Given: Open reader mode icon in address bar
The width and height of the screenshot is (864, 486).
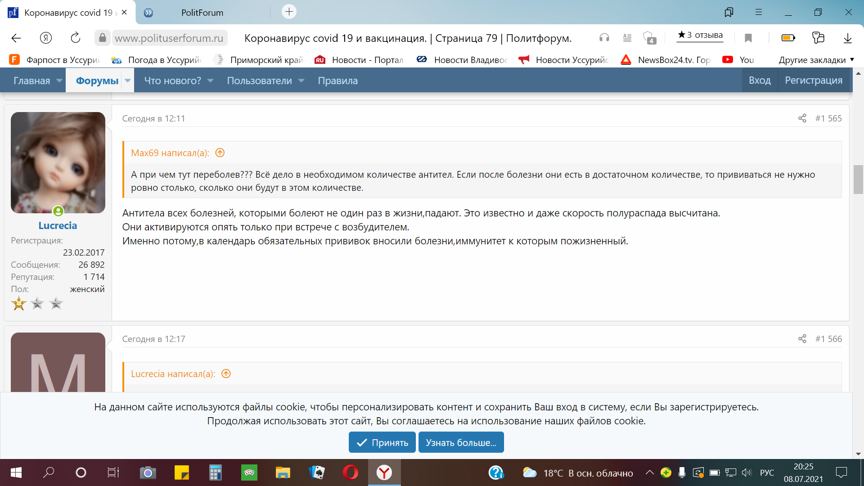Looking at the screenshot, I should tap(627, 38).
